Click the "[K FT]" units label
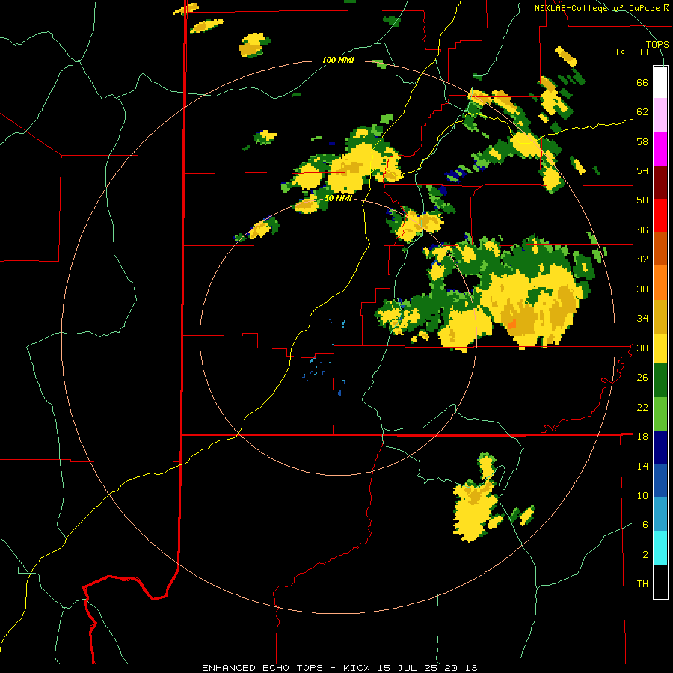 (633, 52)
